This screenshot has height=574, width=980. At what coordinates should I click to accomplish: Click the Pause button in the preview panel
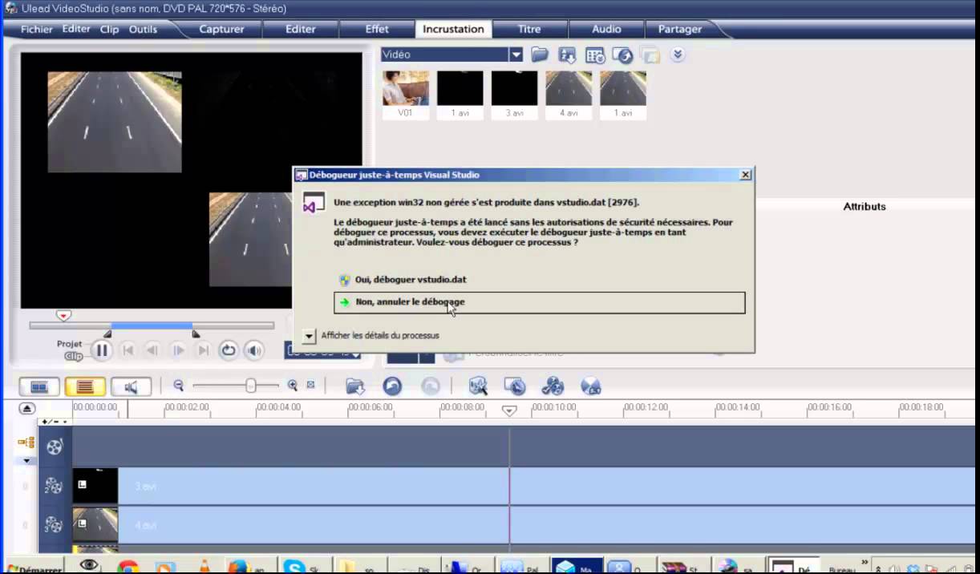102,350
